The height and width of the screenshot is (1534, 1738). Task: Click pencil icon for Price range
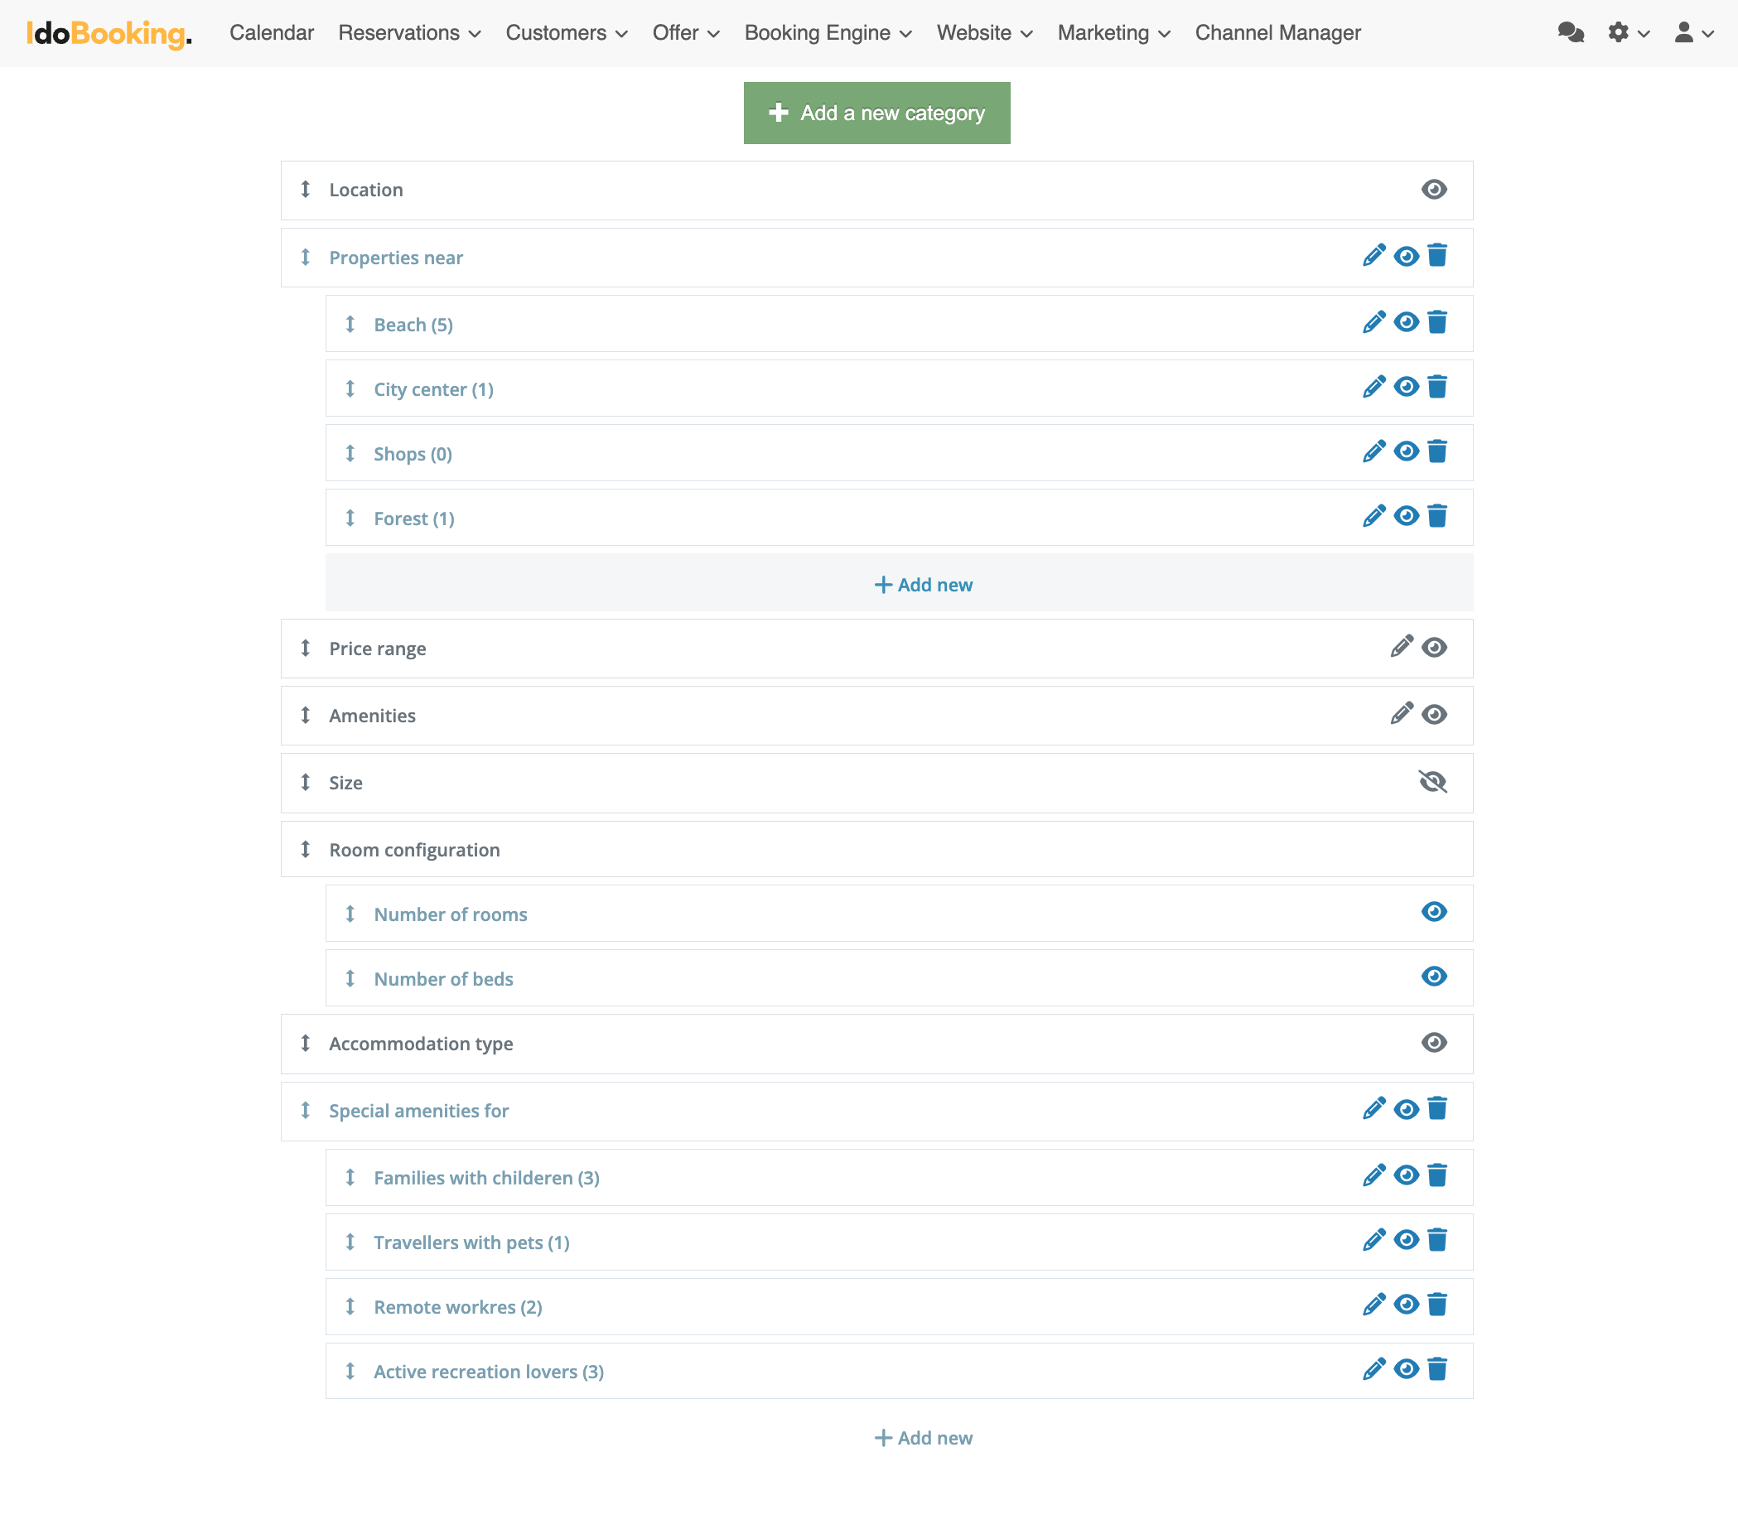tap(1402, 647)
